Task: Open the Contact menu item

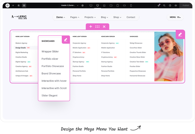Action: [x=131, y=17]
